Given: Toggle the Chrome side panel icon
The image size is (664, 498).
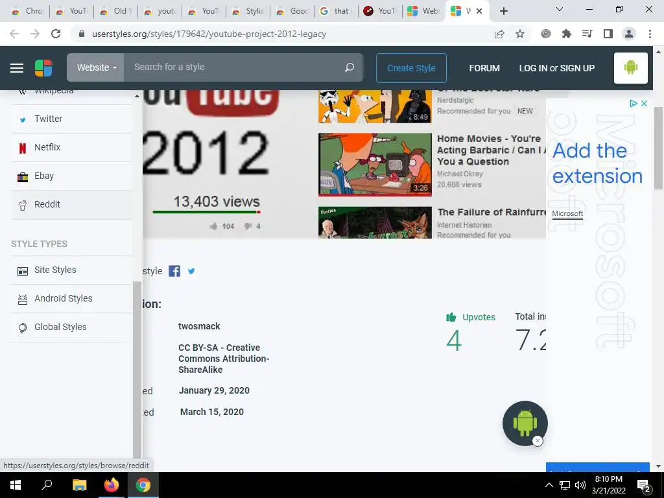Looking at the screenshot, I should point(608,34).
